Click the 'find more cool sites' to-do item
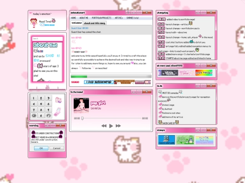The height and width of the screenshot is (183, 245). point(171,113)
